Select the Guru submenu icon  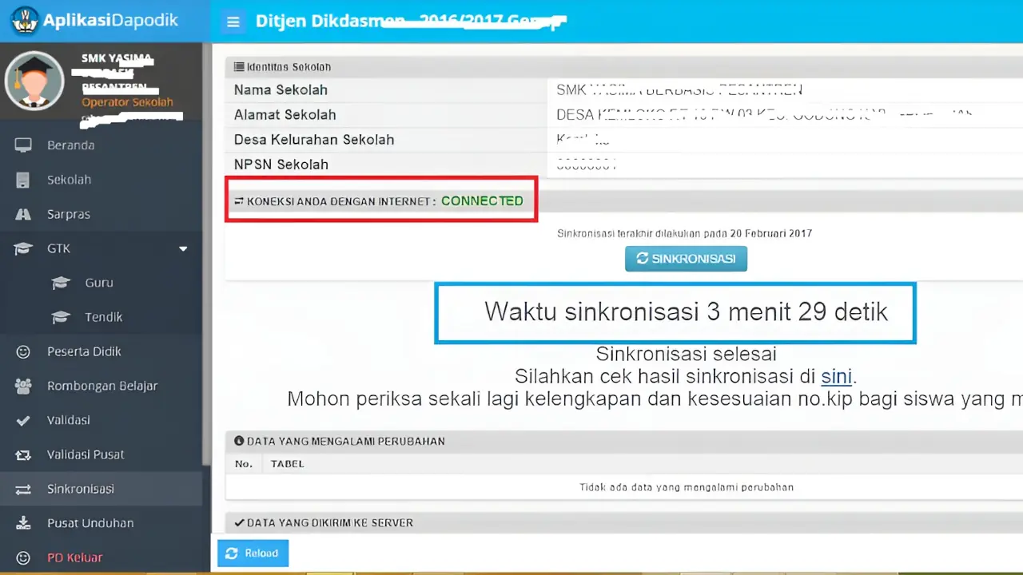[61, 283]
